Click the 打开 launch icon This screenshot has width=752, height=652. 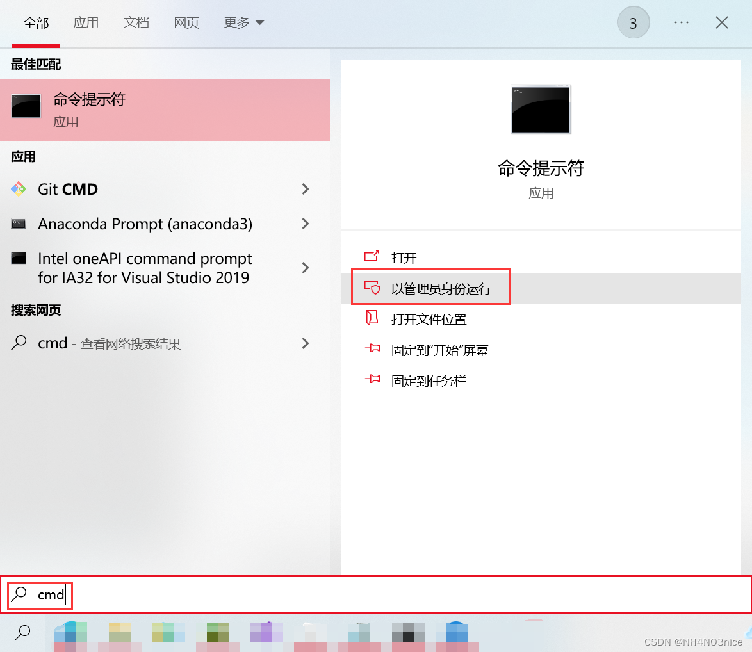click(x=372, y=256)
